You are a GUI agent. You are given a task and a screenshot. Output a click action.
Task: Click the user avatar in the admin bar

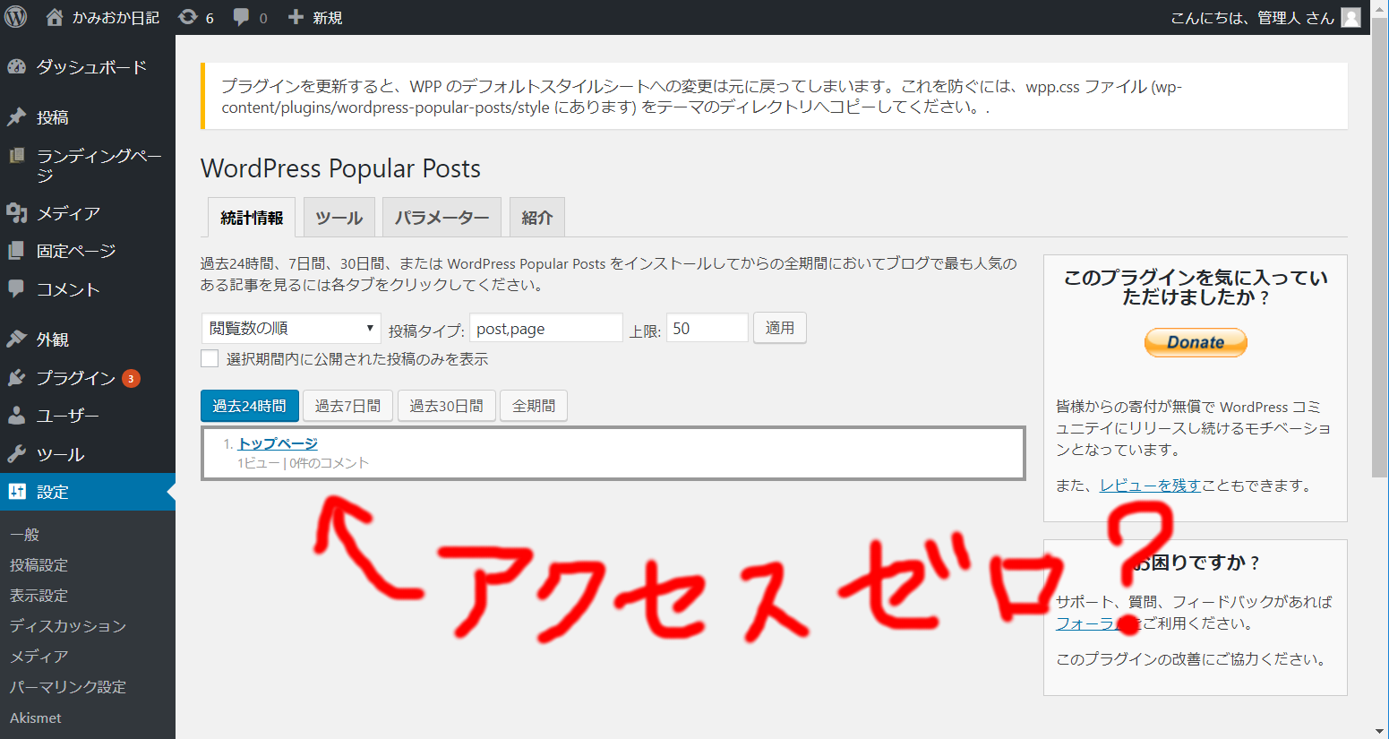tap(1350, 17)
